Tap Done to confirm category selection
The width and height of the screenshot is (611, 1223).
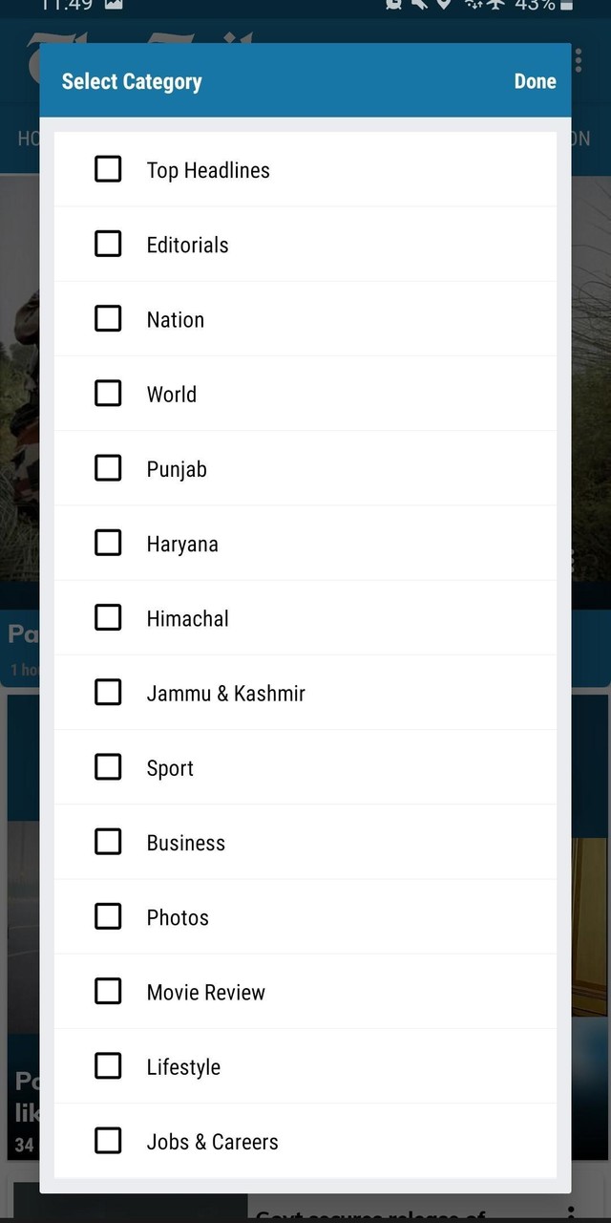[x=535, y=81]
